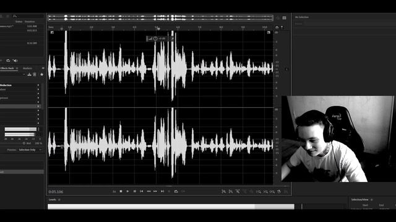Pause playback in the transport bar
The width and height of the screenshot is (396, 222).
[x=135, y=191]
